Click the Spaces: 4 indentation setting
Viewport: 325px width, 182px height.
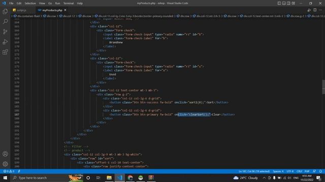tap(278, 171)
